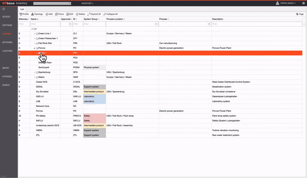Sort by the Process Location column header
The image size is (307, 178).
132,19
